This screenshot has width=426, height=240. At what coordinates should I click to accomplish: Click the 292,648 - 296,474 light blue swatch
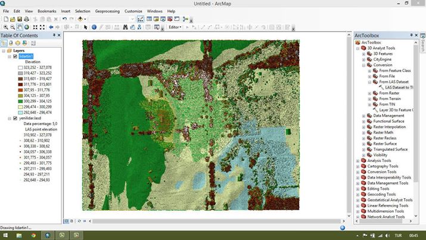(20, 113)
